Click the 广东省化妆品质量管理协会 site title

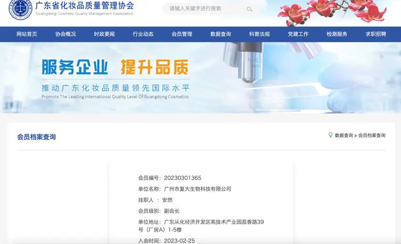coord(85,5)
